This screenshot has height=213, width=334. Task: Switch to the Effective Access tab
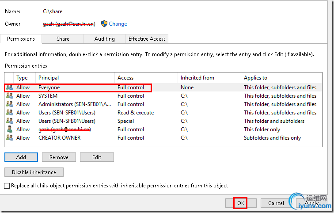[x=147, y=39]
